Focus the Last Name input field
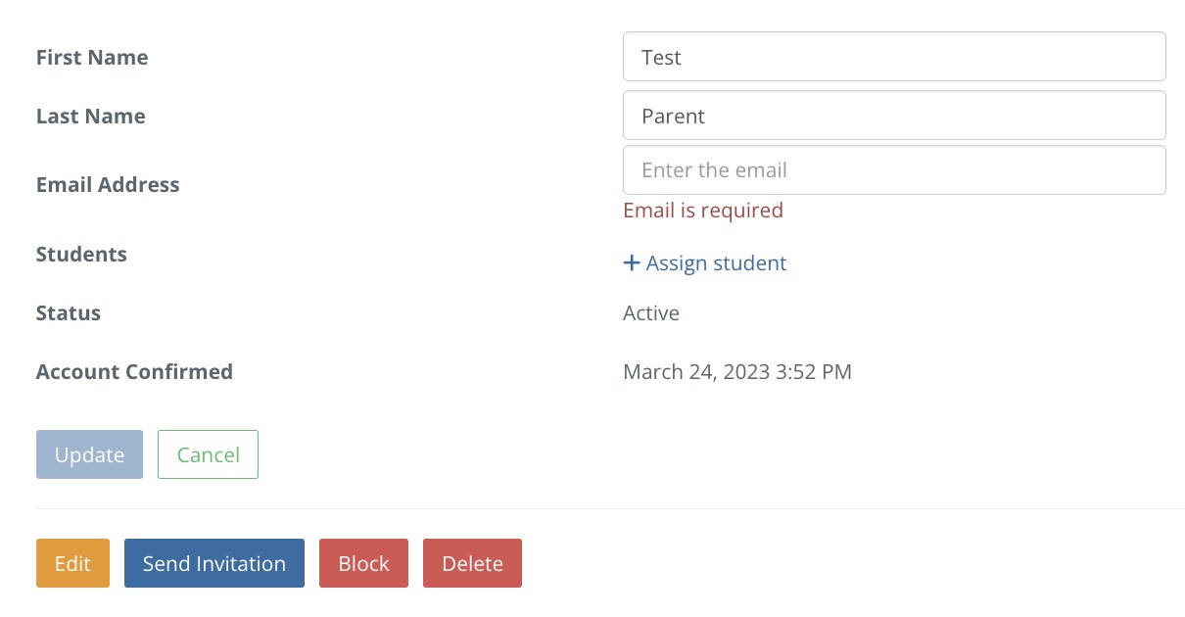This screenshot has width=1185, height=617. click(x=893, y=116)
